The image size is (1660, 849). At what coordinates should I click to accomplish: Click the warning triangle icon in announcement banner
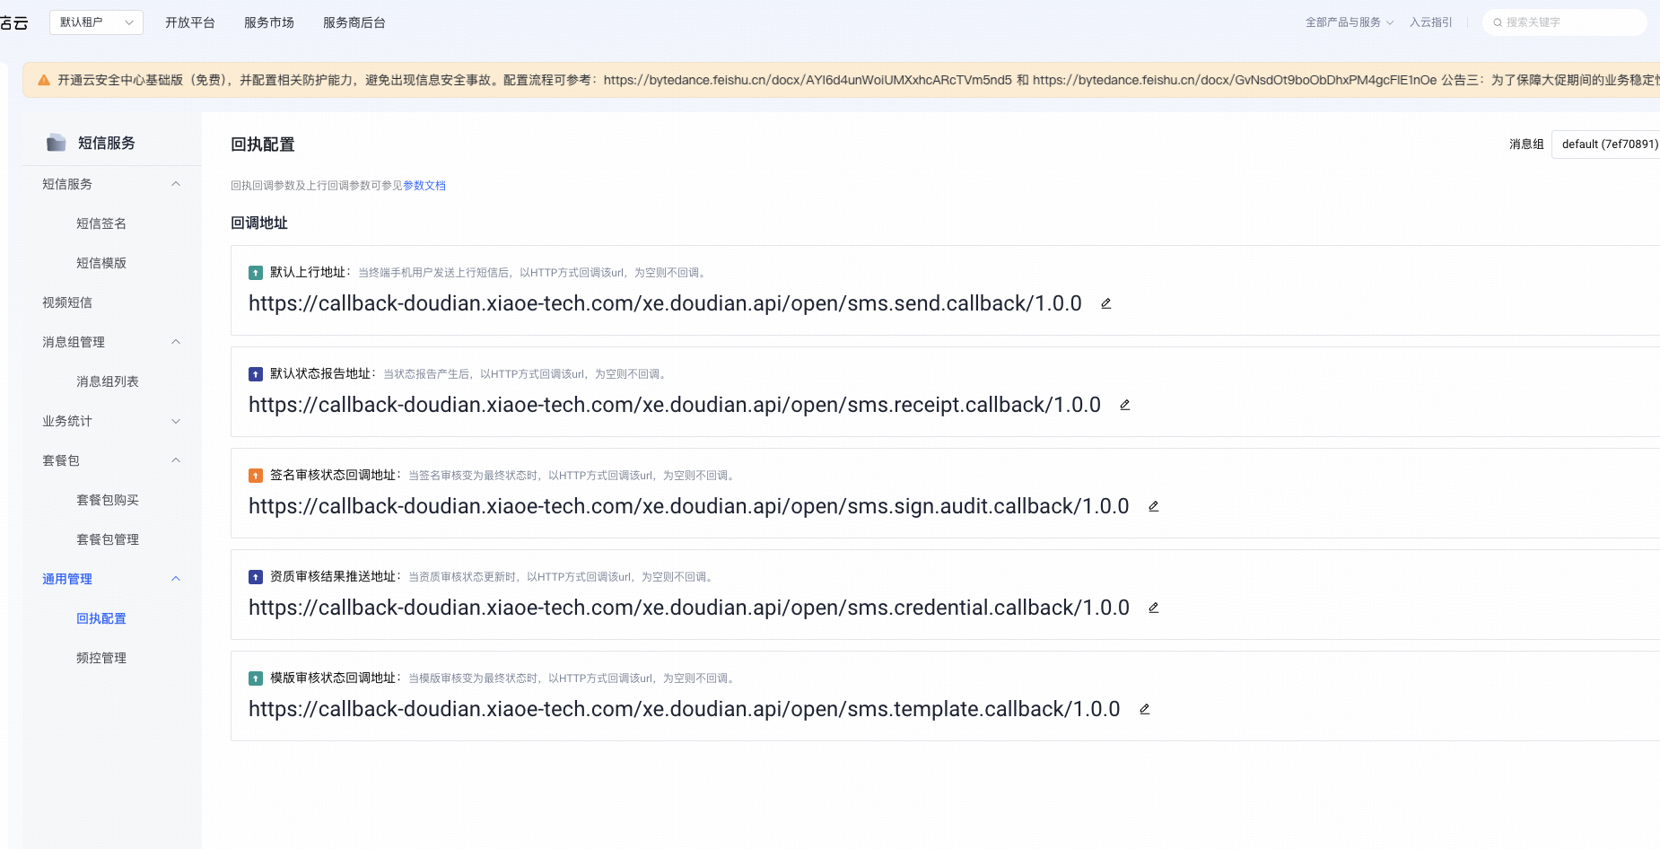coord(43,80)
